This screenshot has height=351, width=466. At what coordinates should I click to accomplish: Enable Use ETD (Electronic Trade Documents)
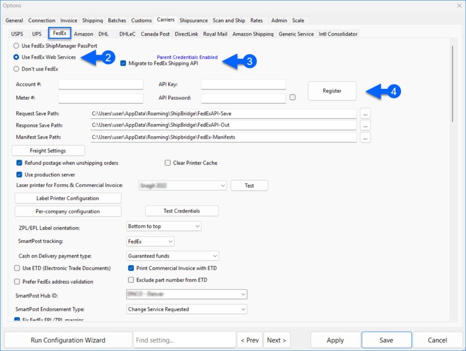pyautogui.click(x=17, y=268)
